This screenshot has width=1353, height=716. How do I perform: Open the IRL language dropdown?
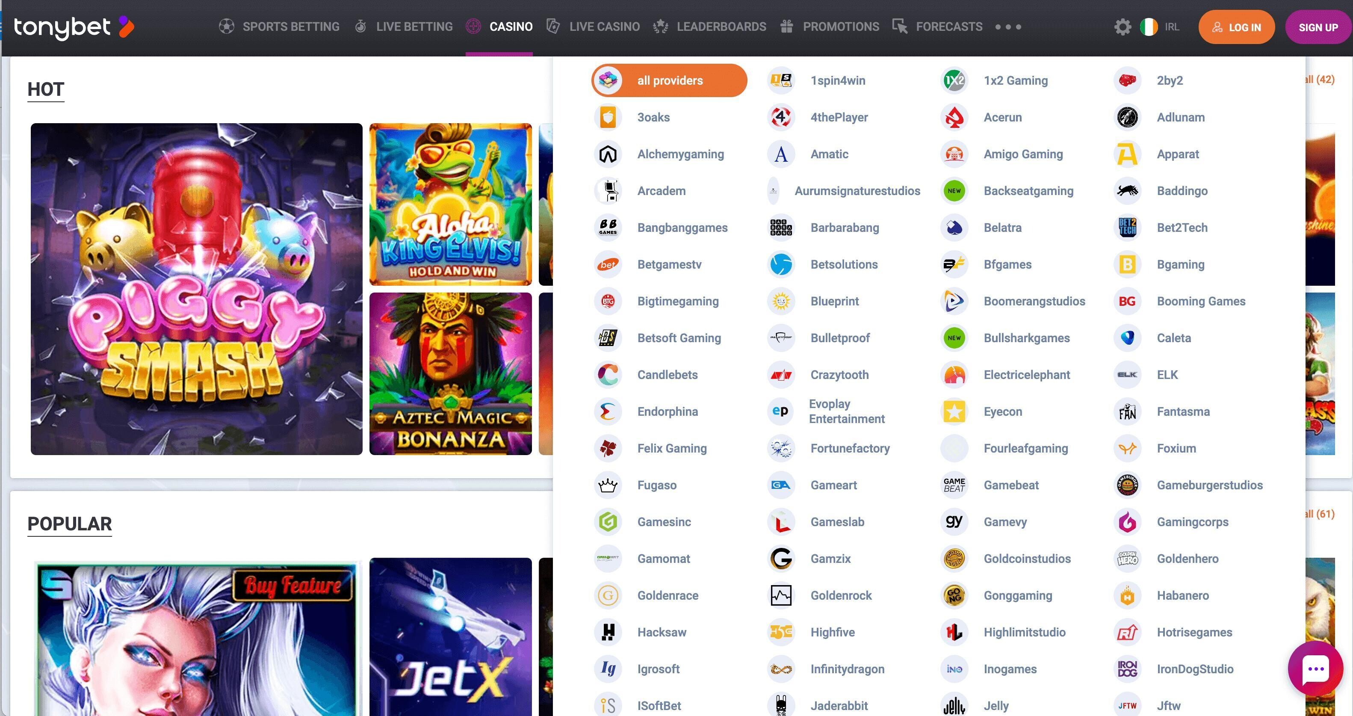pyautogui.click(x=1160, y=27)
